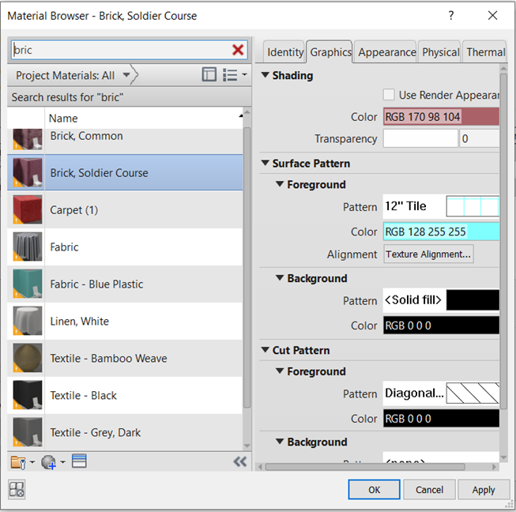Open cut pattern foreground color swatch
Viewport: 516px width, 512px height.
[441, 418]
